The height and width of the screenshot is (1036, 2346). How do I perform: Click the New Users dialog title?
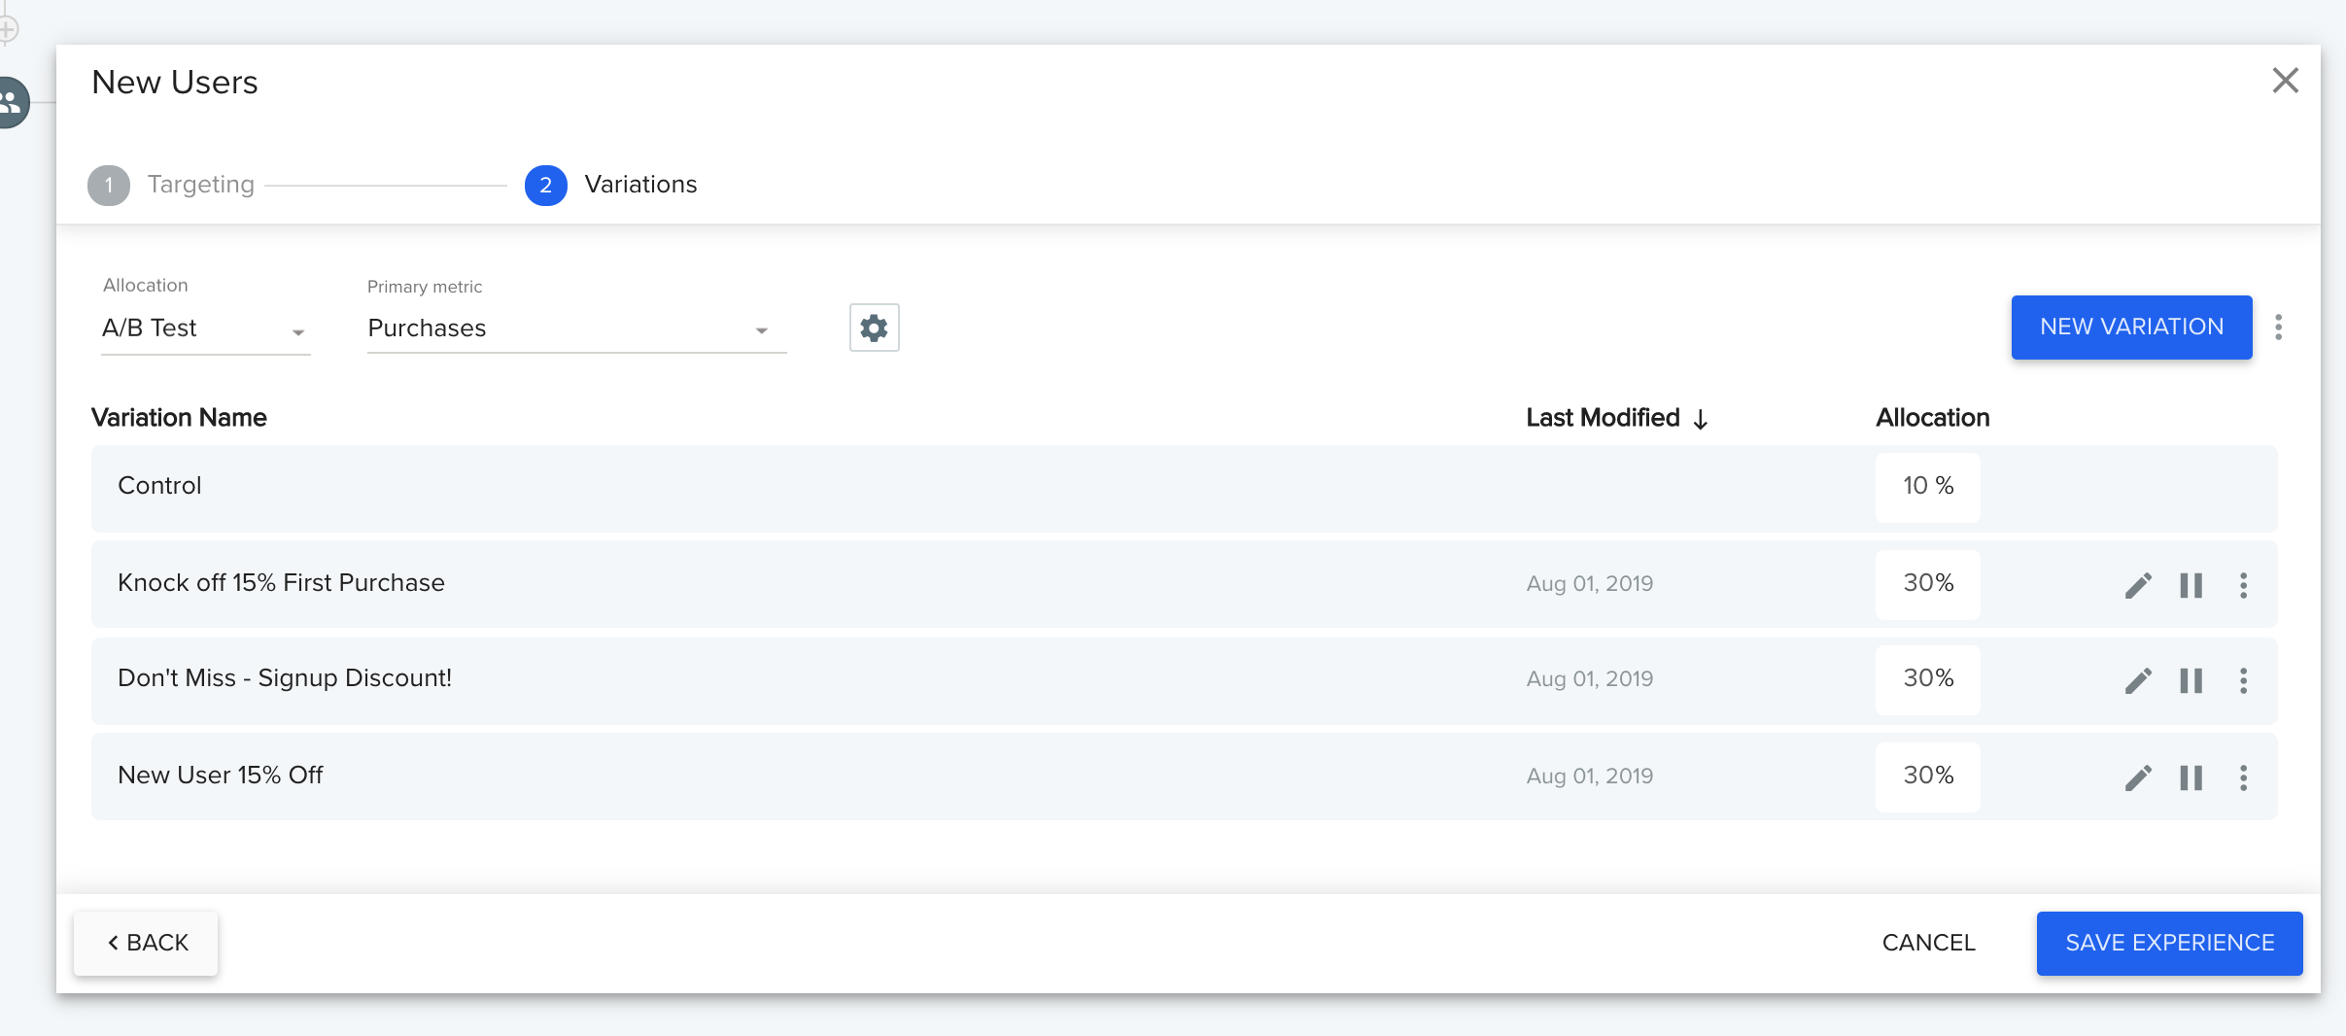tap(175, 83)
